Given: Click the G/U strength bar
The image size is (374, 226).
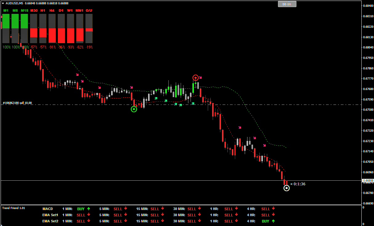Looking at the screenshot, I should [x=89, y=28].
